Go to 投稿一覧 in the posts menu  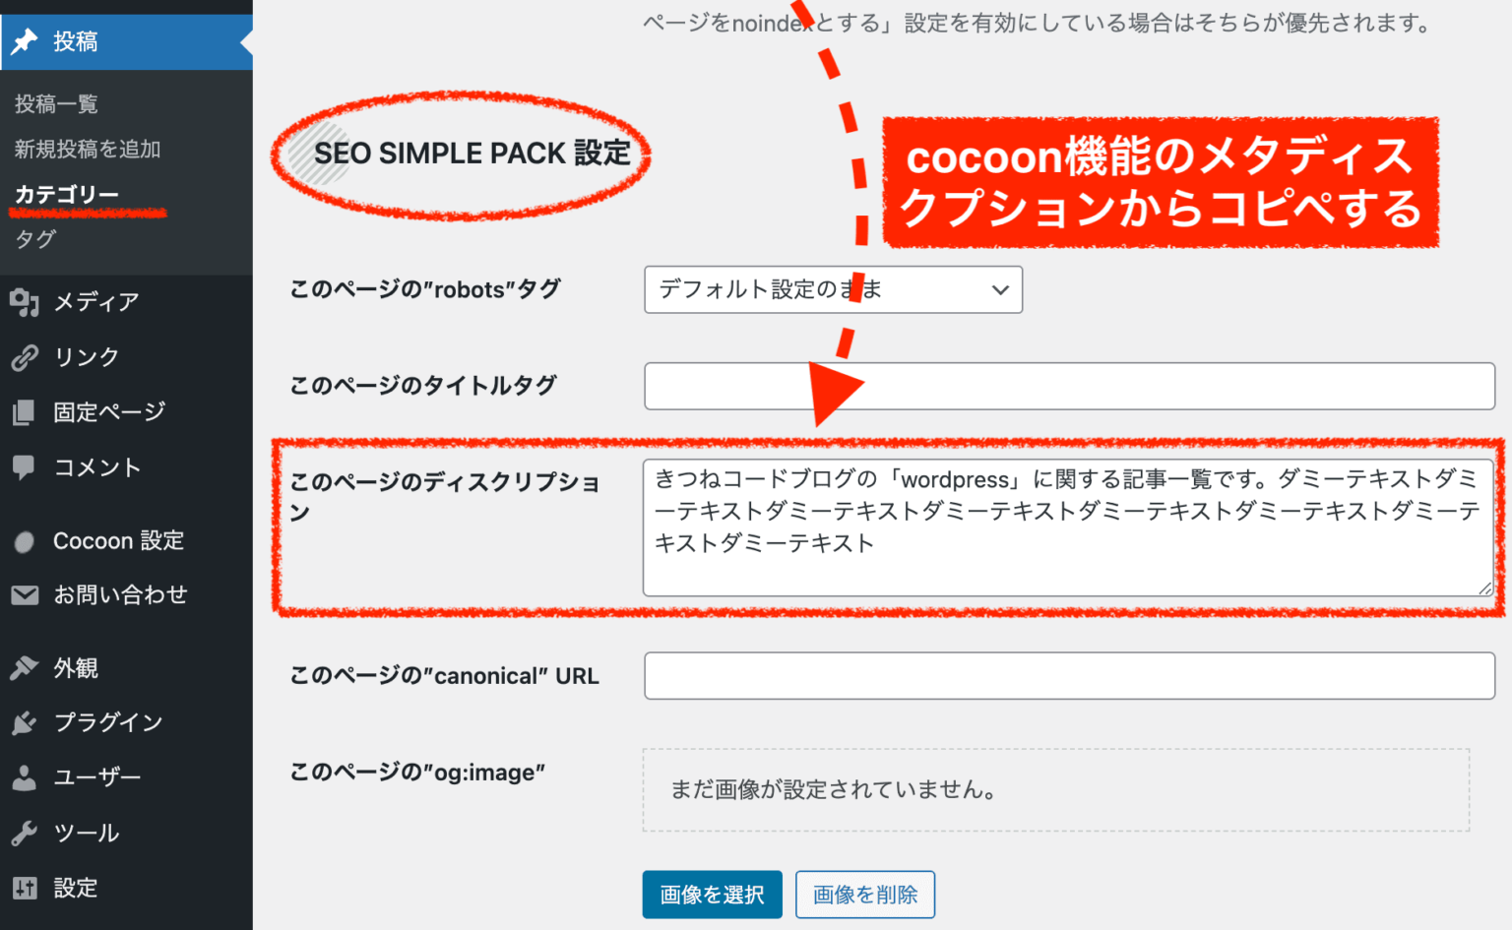(55, 103)
